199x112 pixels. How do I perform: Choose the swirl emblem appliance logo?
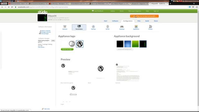72,44
